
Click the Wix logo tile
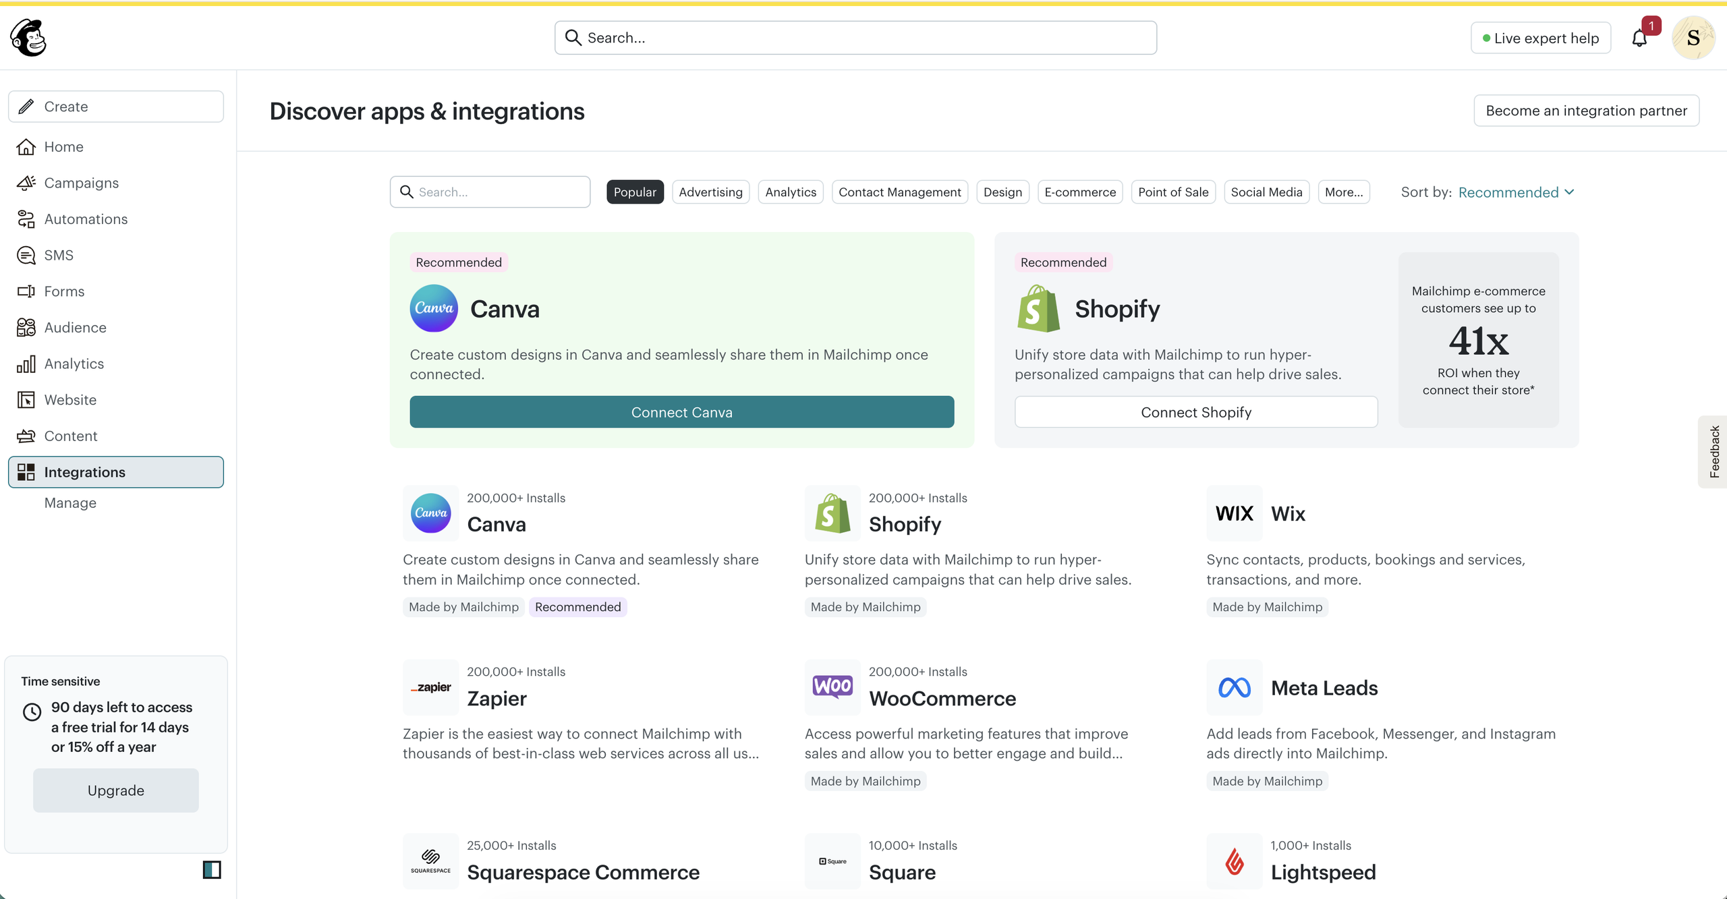(1235, 513)
